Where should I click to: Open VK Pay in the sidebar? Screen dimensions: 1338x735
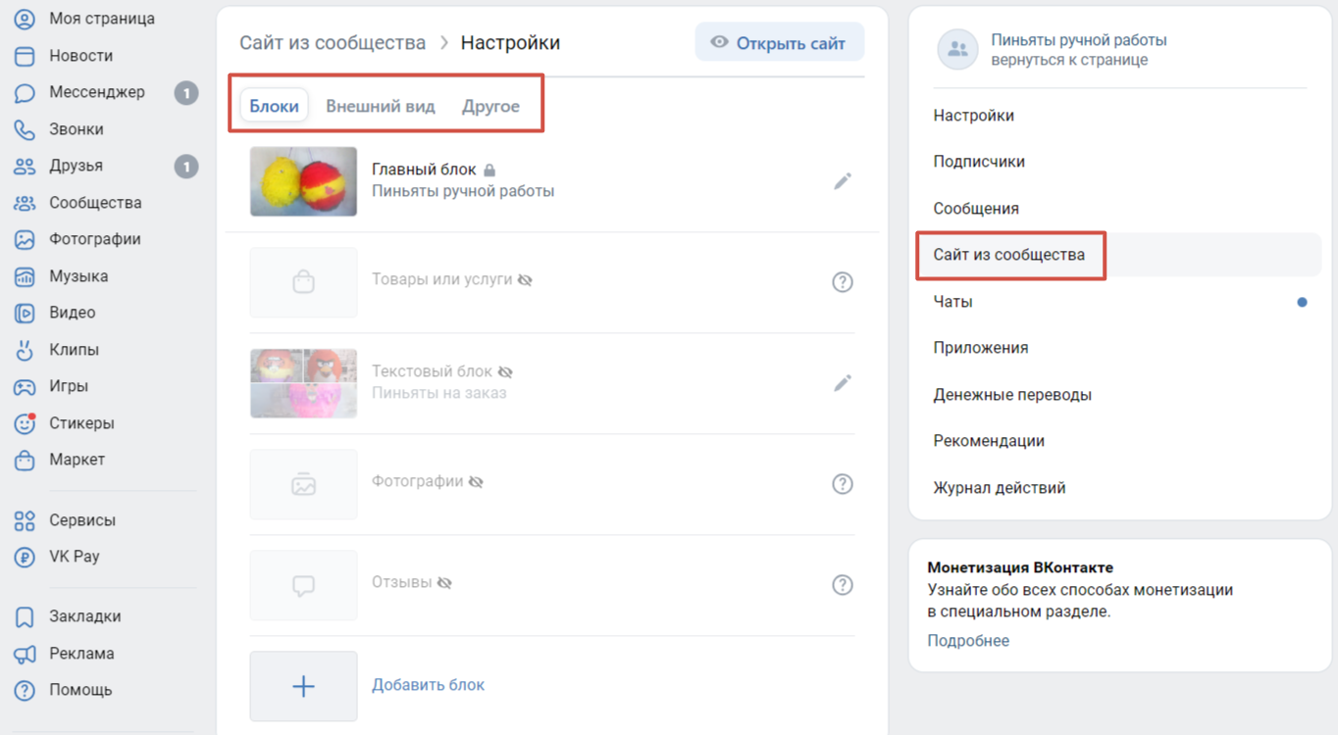[75, 557]
